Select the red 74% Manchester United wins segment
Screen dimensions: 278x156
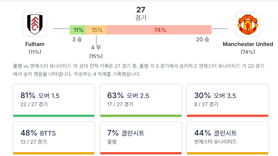point(159,30)
